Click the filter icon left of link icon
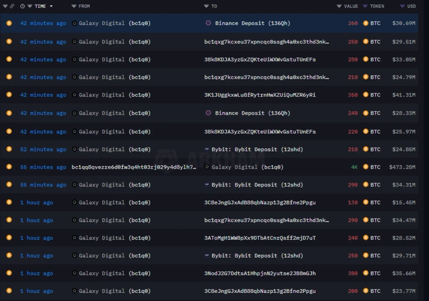 pos(5,6)
